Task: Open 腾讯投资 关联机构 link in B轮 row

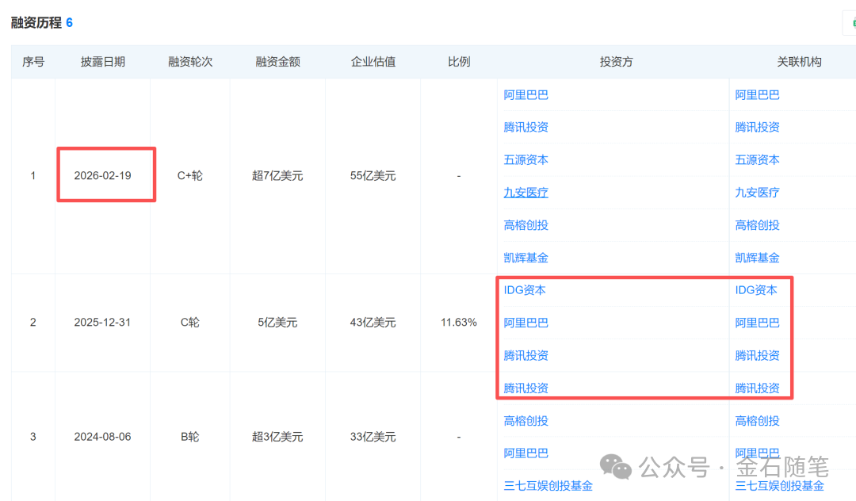Action: pyautogui.click(x=757, y=388)
